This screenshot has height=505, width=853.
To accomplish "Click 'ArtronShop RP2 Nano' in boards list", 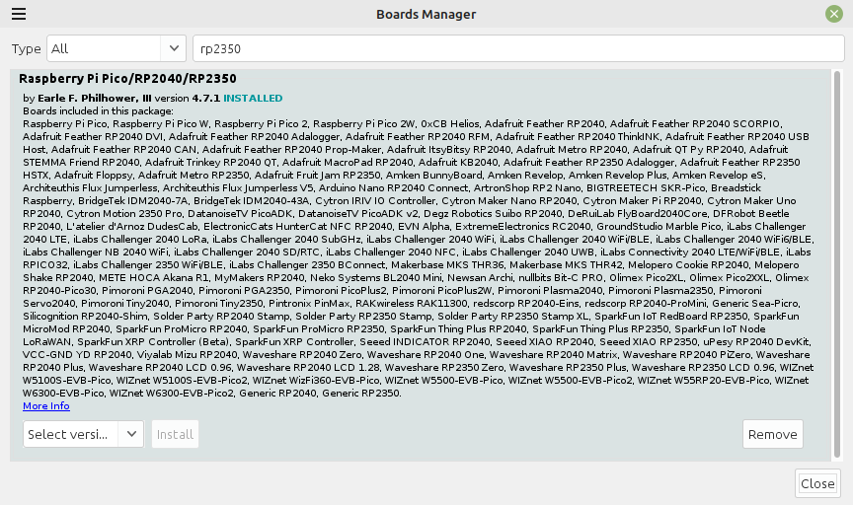I will (527, 188).
